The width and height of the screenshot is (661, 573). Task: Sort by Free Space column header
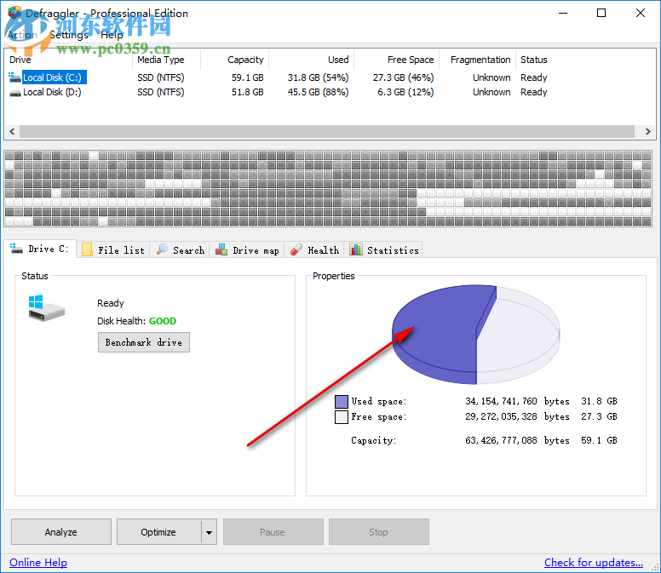point(396,60)
